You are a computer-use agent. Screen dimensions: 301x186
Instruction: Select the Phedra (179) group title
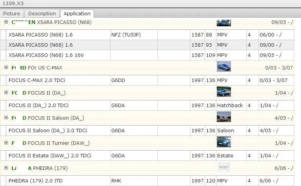[40, 168]
